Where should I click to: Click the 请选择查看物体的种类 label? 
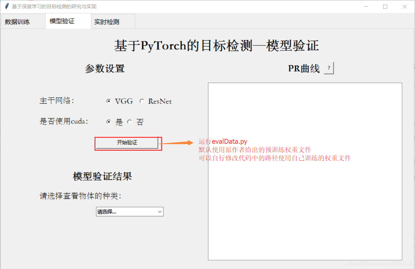click(81, 196)
